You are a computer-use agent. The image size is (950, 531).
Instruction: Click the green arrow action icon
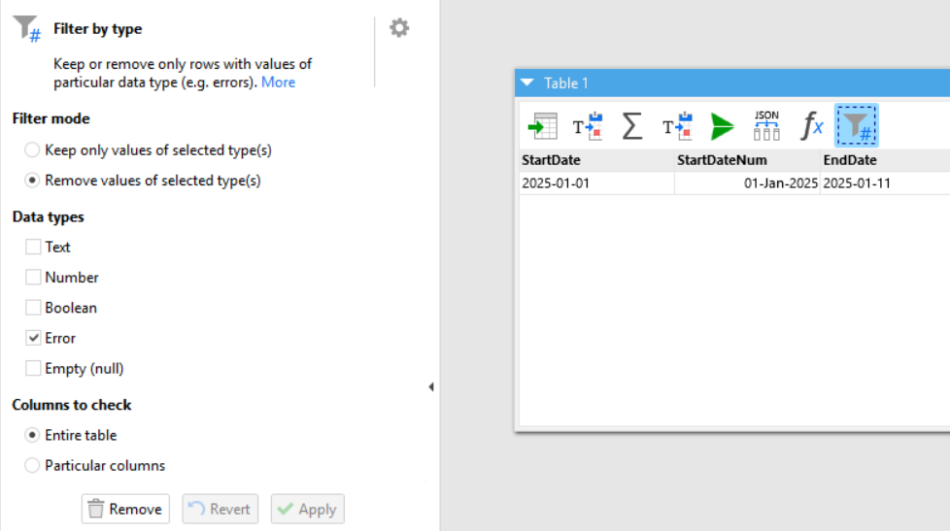tap(721, 126)
